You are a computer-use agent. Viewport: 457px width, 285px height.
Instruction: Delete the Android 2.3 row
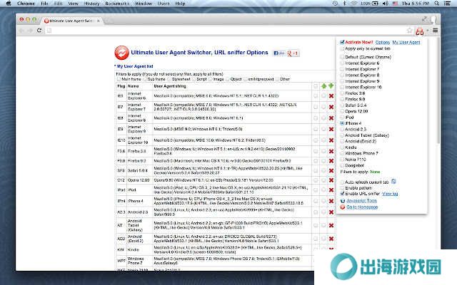pyautogui.click(x=331, y=212)
